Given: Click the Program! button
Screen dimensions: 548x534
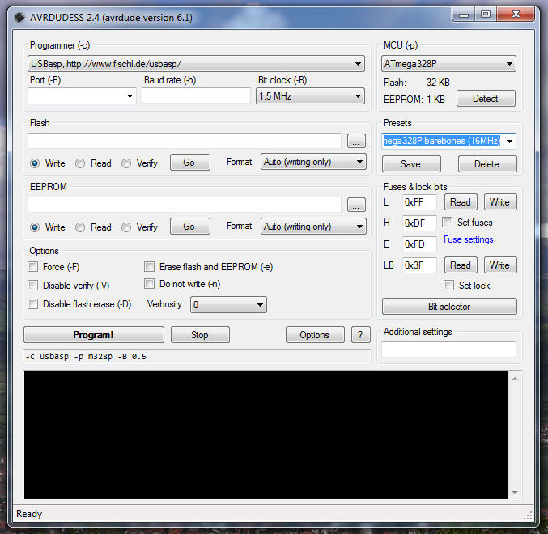Looking at the screenshot, I should [94, 335].
